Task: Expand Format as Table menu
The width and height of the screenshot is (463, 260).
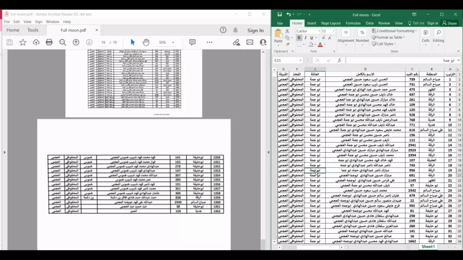Action: click(388, 37)
